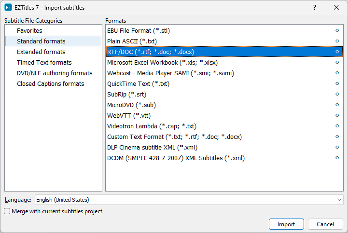
Task: Enable Merge with current subtitles project
Action: pyautogui.click(x=7, y=211)
